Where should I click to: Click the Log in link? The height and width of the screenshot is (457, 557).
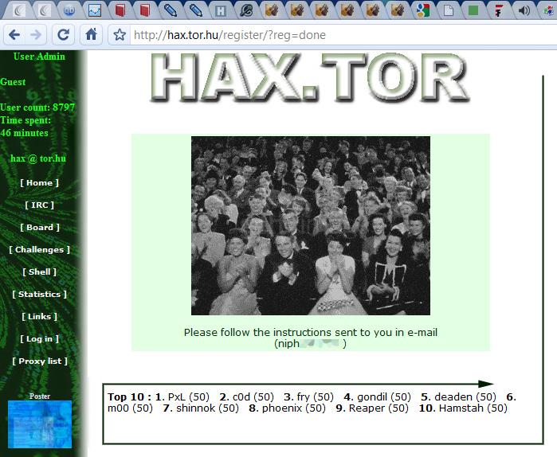[x=39, y=339]
